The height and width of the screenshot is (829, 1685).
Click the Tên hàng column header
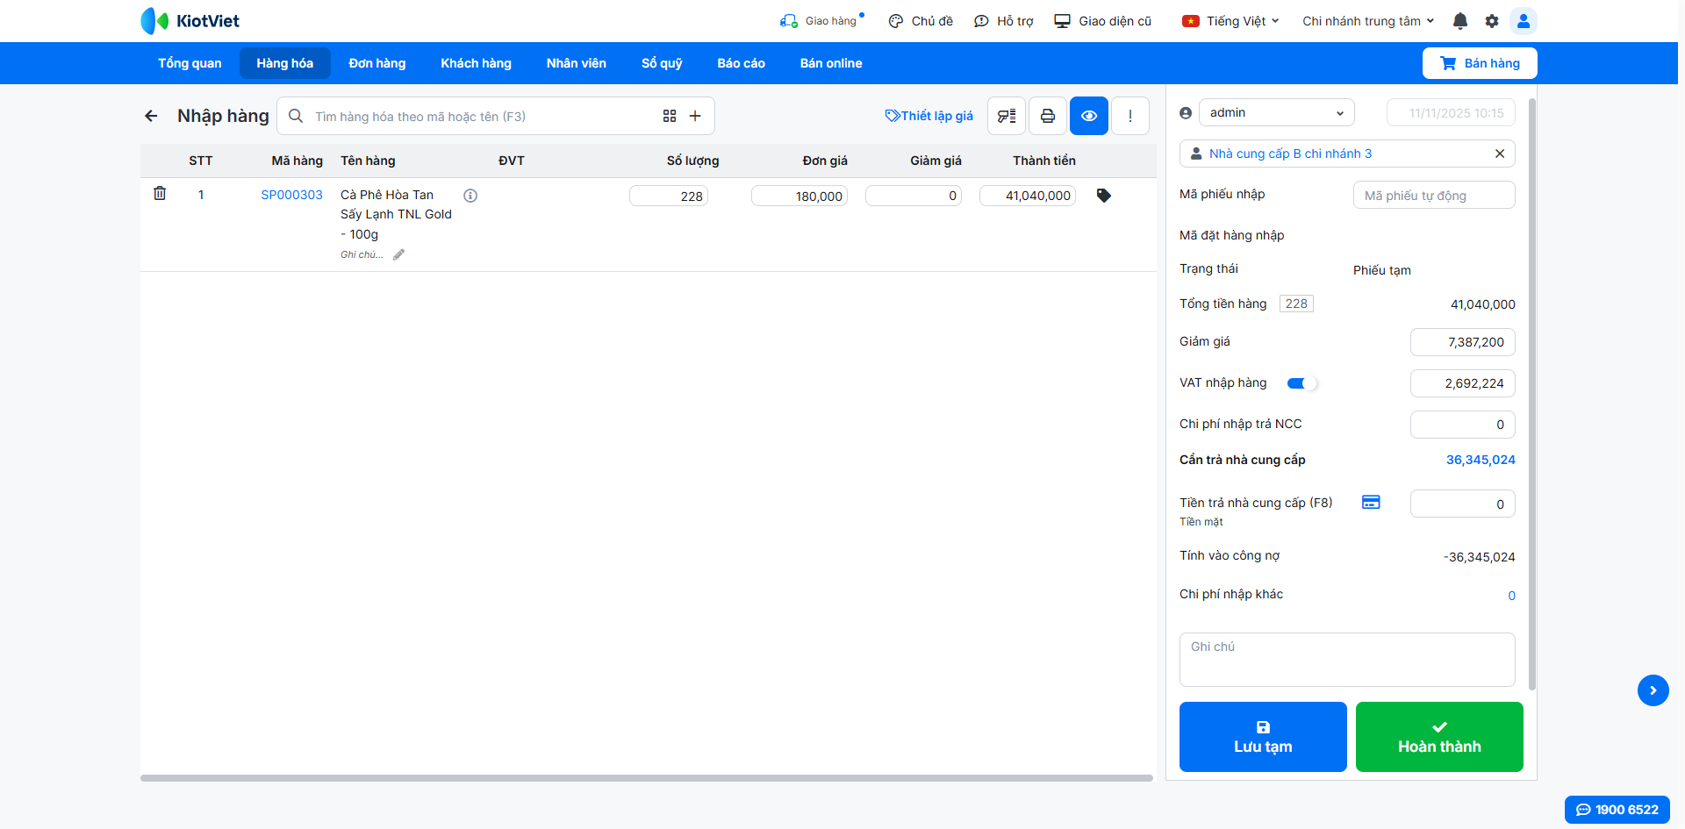[368, 161]
